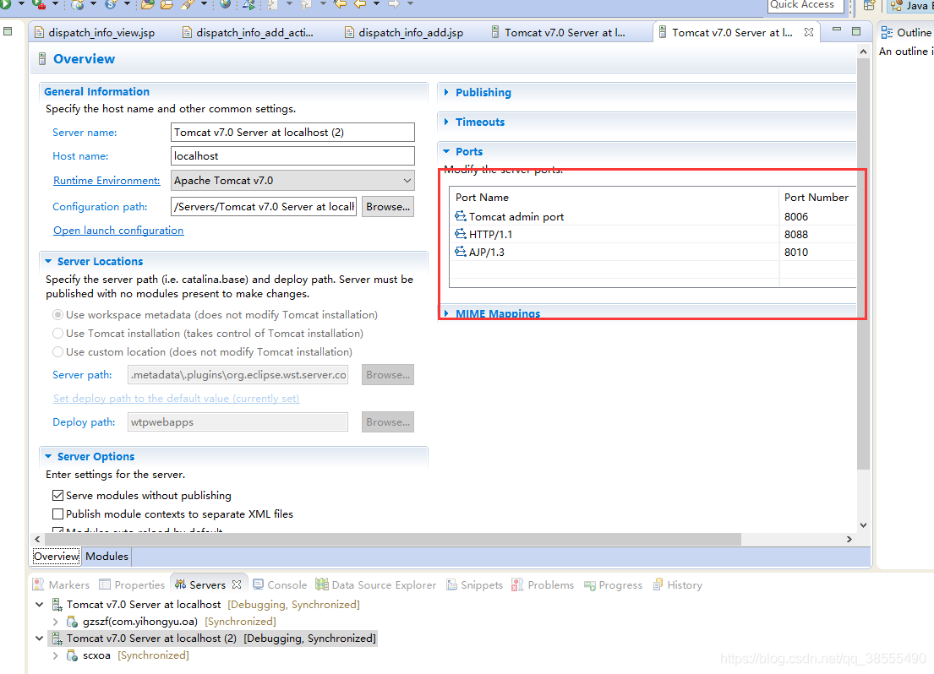This screenshot has width=934, height=674.
Task: Click the restore view icon at far left
Action: (8, 31)
